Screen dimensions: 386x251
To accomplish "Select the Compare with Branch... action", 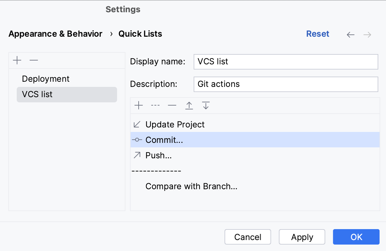I will pos(191,186).
